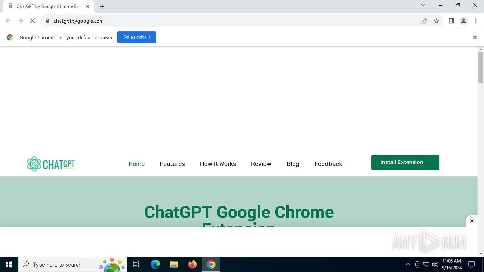The width and height of the screenshot is (484, 272).
Task: View site information lock icon
Action: pos(47,21)
